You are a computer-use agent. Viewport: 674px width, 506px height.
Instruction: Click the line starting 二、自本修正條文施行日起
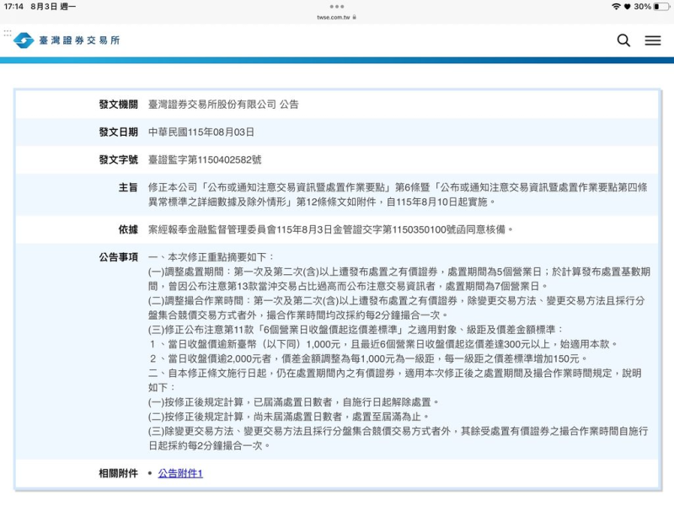pos(394,380)
